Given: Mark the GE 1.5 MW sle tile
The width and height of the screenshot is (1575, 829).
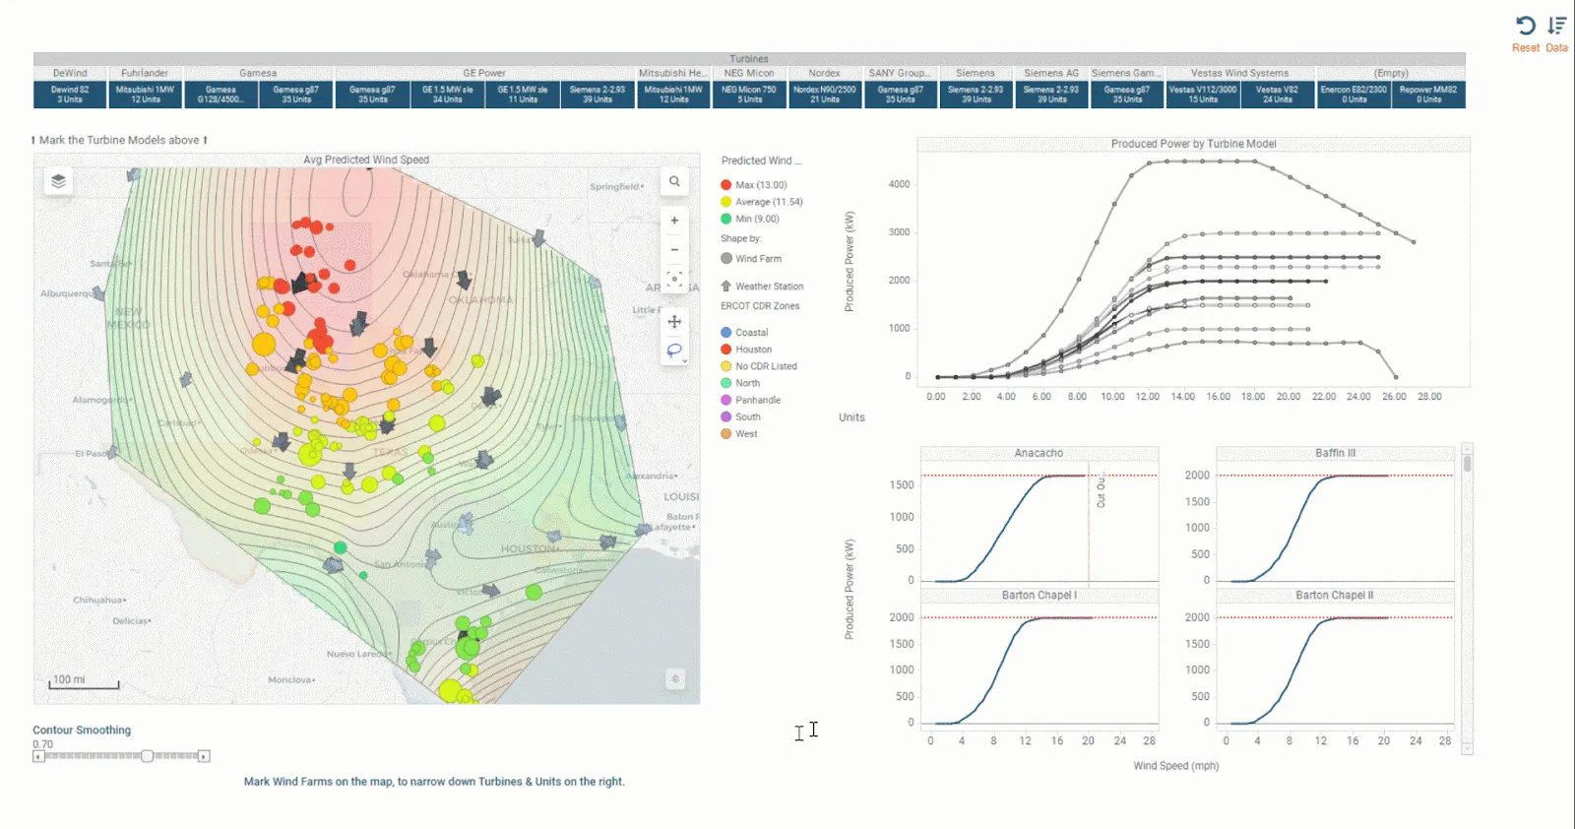Looking at the screenshot, I should coord(447,95).
